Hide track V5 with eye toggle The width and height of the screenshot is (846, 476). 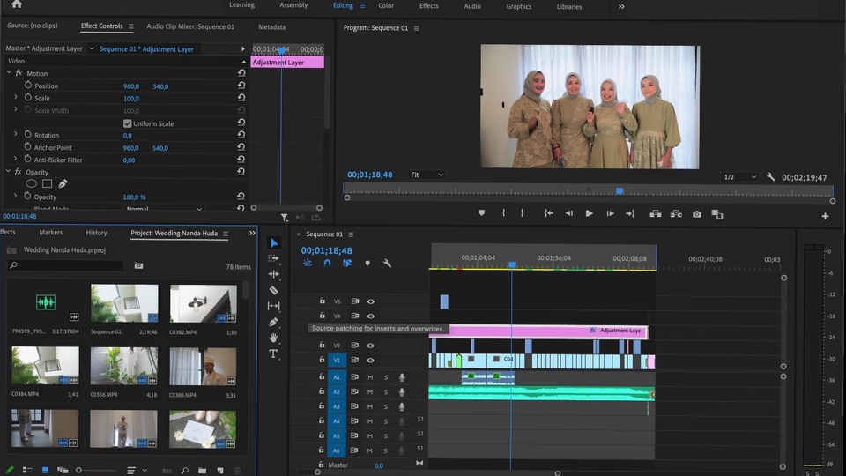tap(370, 301)
